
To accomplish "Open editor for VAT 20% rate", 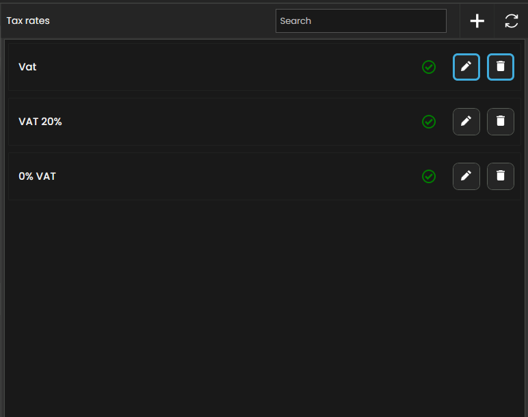I will pos(466,122).
